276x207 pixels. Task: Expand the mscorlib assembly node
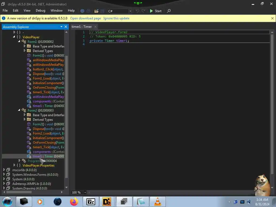point(4,170)
